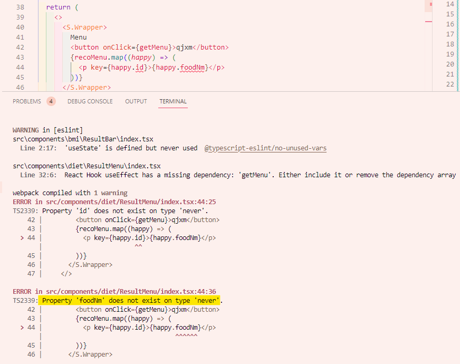
Task: Click getMenu in the button onClick handler
Action: [154, 47]
